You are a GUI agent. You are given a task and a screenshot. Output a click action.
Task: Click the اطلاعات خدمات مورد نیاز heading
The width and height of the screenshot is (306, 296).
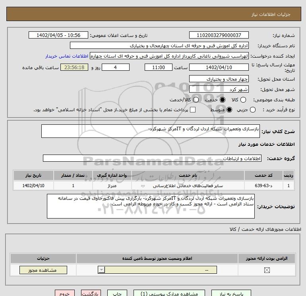point(266,144)
